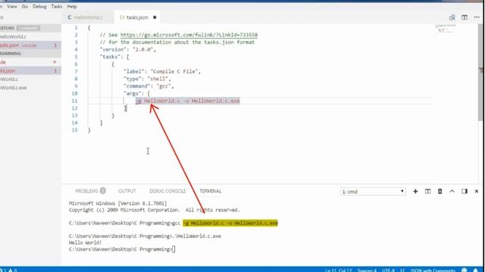The width and height of the screenshot is (485, 272).
Task: Switch to the Output panel tab
Action: tap(127, 191)
